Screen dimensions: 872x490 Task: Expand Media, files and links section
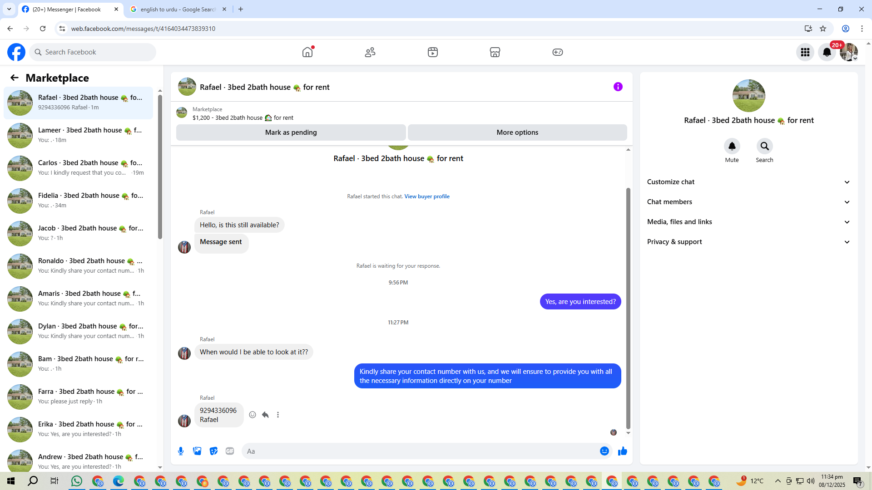pyautogui.click(x=749, y=222)
